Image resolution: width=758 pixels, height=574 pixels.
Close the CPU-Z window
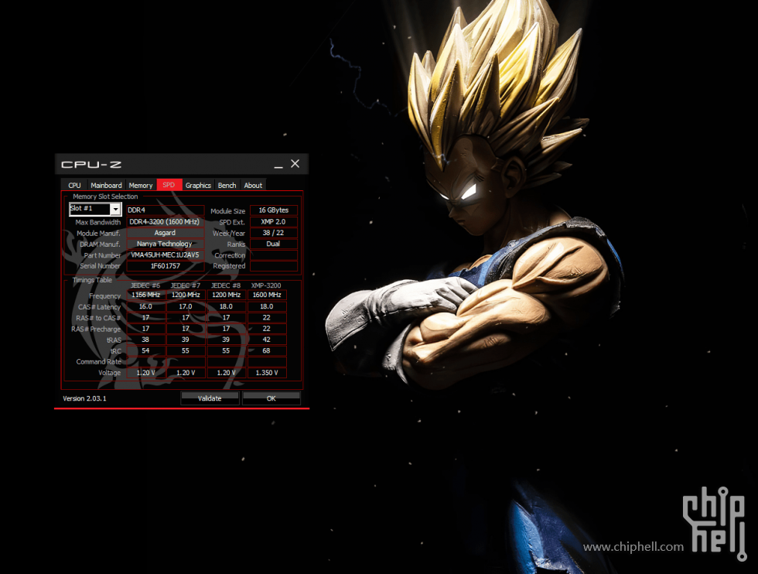(295, 164)
